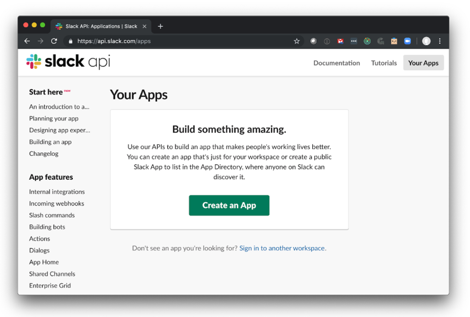The height and width of the screenshot is (317, 470).
Task: Open the Shared Channels link
Action: pos(52,274)
